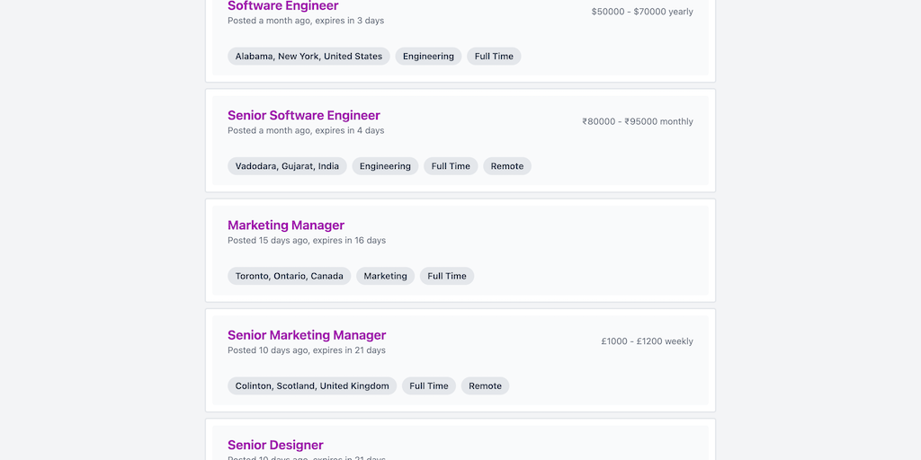Click Full Time tag on Senior Software Engineer

(x=451, y=166)
